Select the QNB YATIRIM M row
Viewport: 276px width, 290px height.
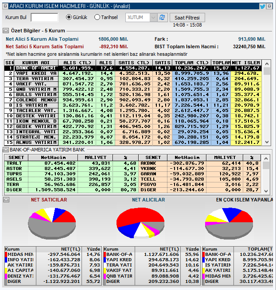pyautogui.click(x=133, y=89)
